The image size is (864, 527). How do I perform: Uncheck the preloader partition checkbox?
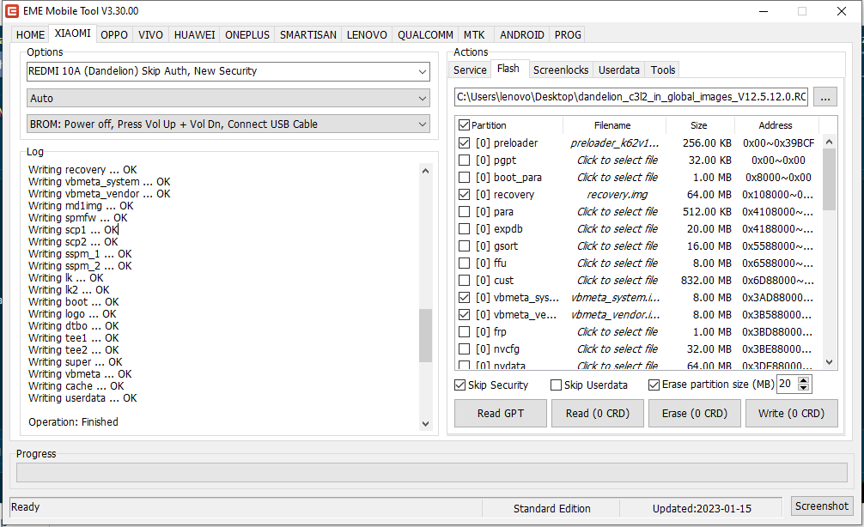coord(464,142)
